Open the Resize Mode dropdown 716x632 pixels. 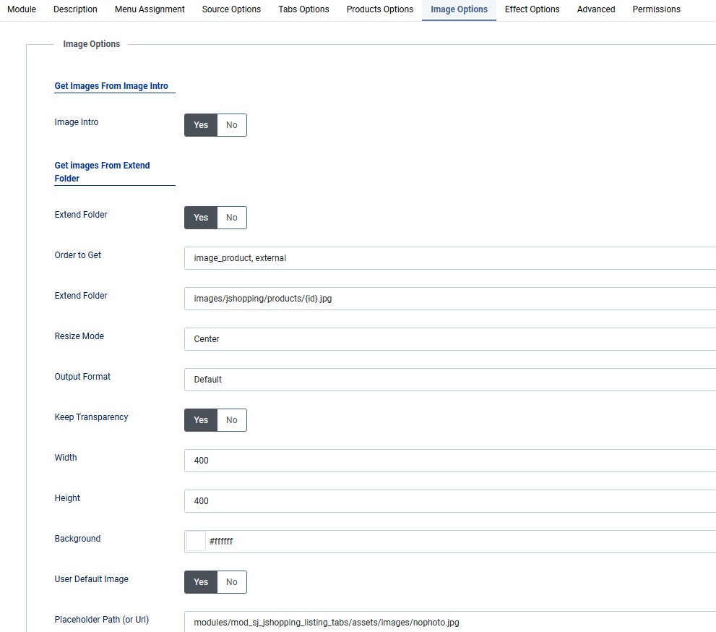coord(448,339)
